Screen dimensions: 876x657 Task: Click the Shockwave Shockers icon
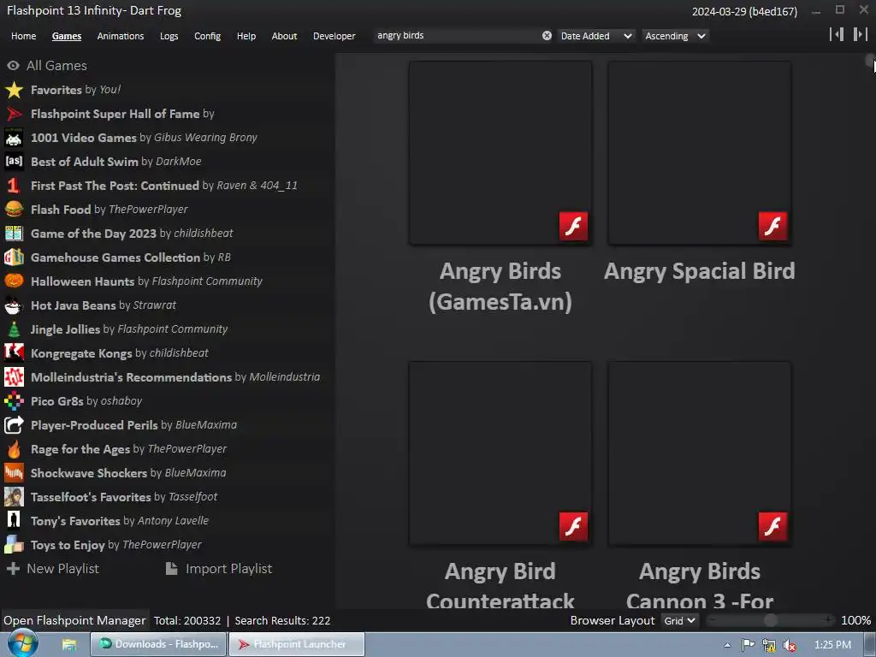click(x=14, y=473)
